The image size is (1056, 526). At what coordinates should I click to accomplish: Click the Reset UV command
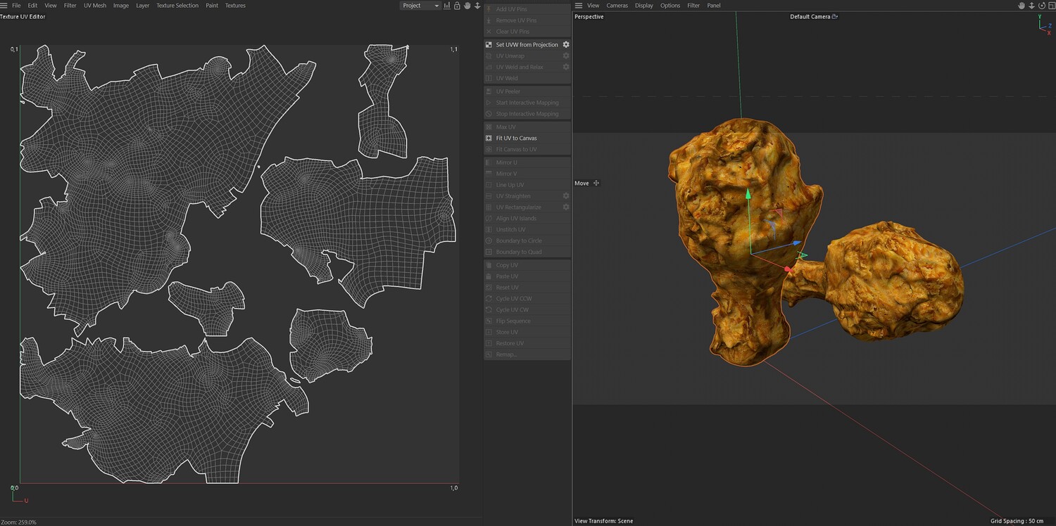[x=527, y=288]
